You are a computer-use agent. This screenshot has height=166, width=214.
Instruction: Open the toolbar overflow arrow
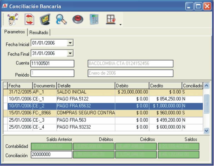120,25
